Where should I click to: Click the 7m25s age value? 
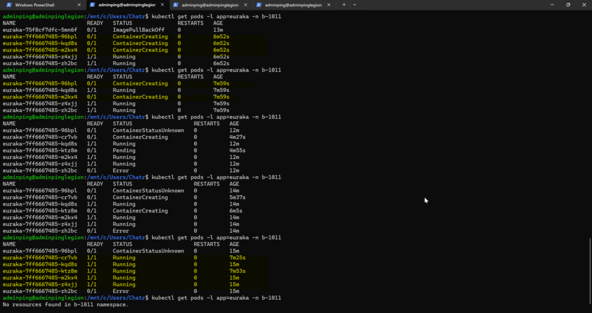tap(237, 258)
